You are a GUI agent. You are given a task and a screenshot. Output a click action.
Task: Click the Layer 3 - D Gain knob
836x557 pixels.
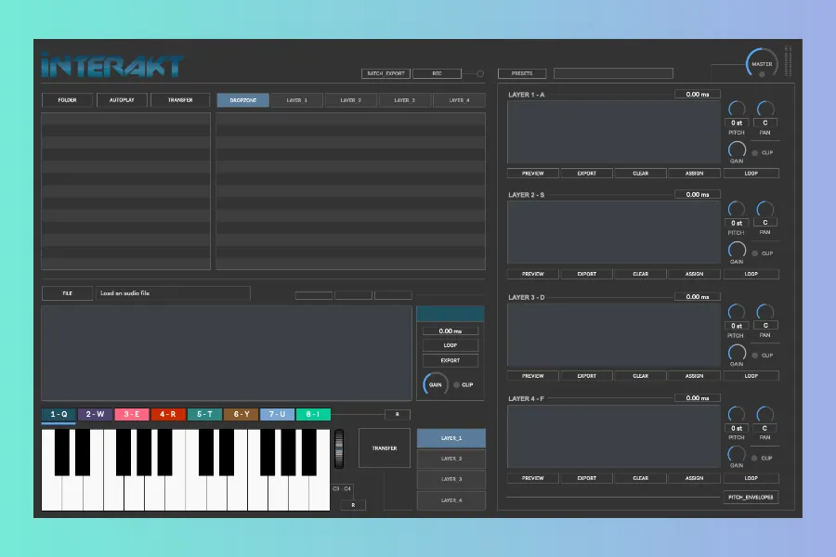point(737,353)
